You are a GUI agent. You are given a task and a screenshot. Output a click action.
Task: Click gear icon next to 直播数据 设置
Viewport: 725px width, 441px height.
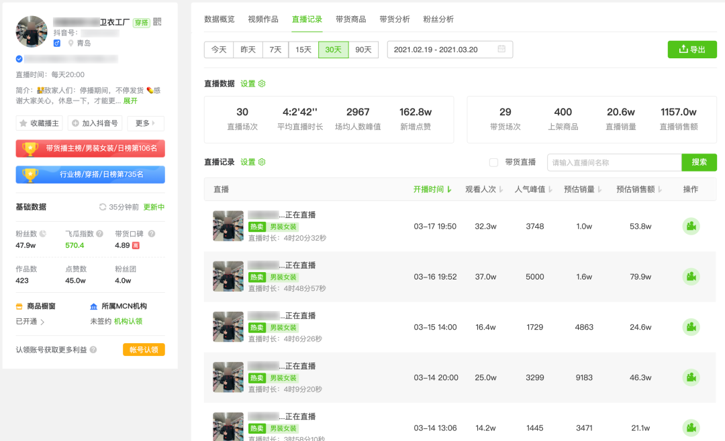pyautogui.click(x=262, y=84)
